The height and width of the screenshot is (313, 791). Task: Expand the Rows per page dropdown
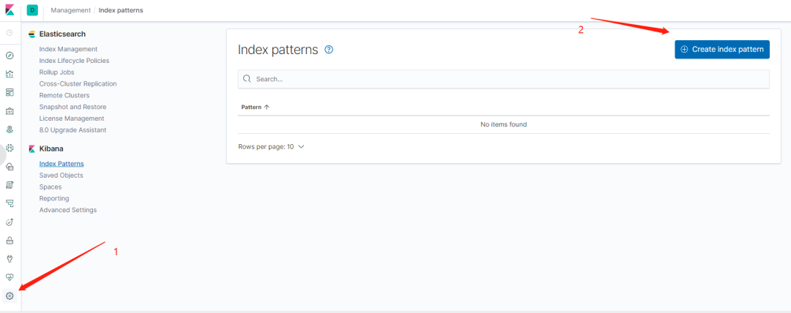[271, 147]
